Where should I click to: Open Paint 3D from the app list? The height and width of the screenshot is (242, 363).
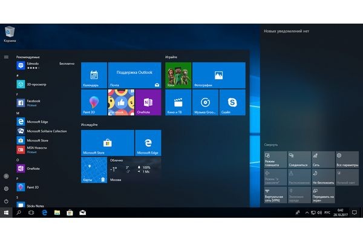pyautogui.click(x=45, y=187)
